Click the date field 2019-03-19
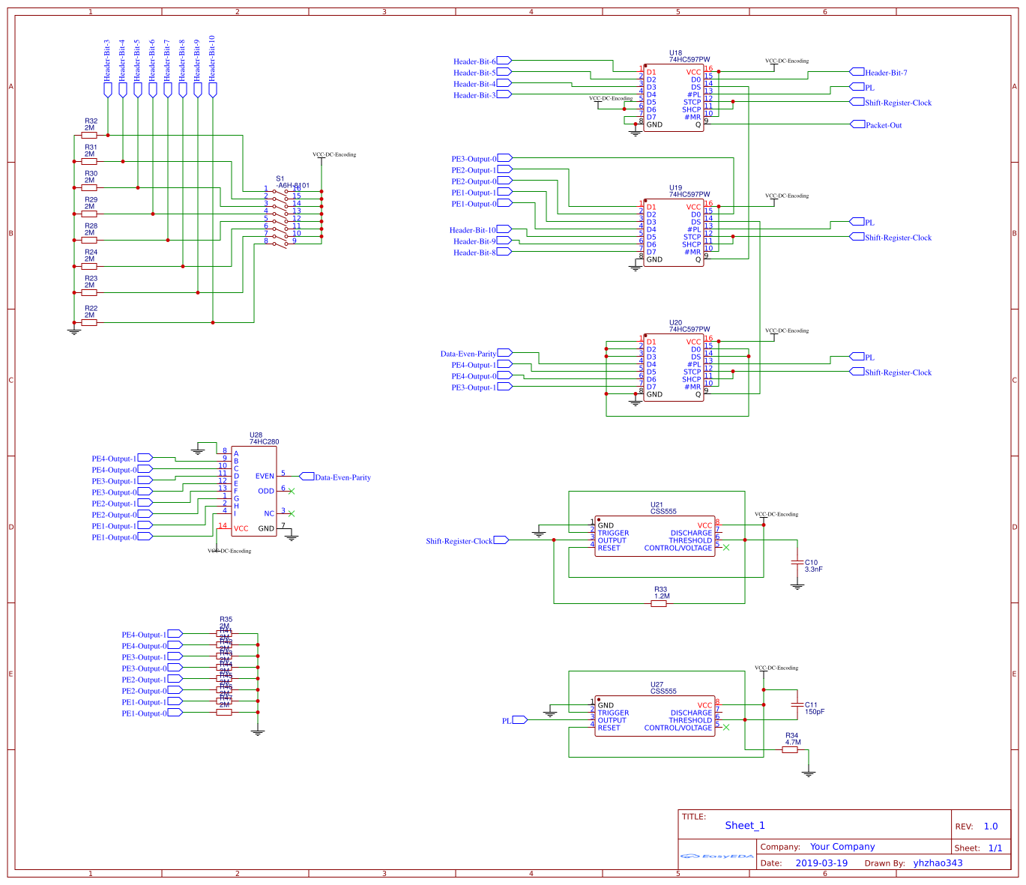Viewport: 1026px width, 885px height. pos(822,863)
